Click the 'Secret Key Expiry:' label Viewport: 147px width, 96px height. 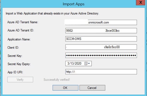pyautogui.click(x=19, y=64)
